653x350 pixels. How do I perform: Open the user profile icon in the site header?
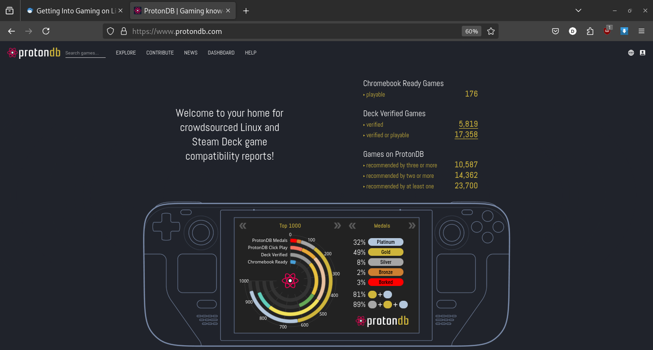[642, 53]
